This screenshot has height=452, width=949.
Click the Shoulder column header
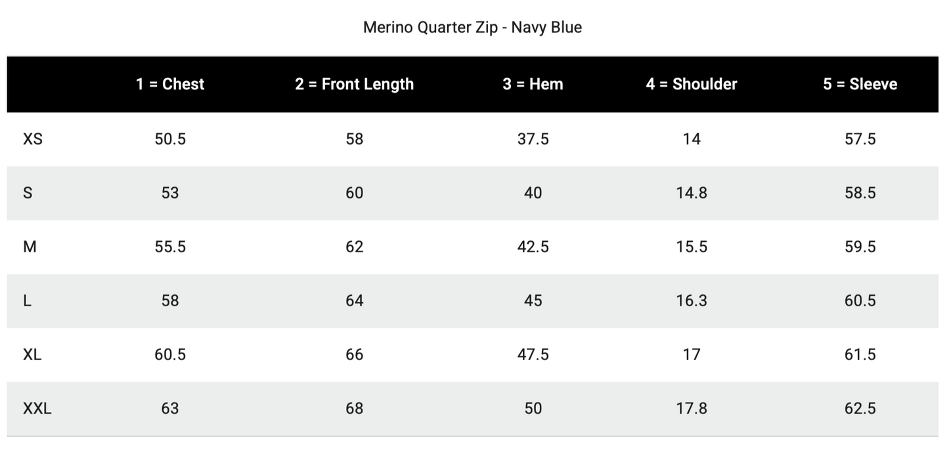pos(691,84)
